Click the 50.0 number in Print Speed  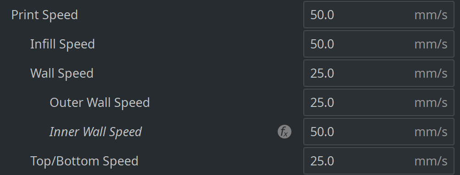coord(322,15)
